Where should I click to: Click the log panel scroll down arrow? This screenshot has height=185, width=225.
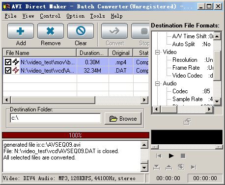click(144, 168)
